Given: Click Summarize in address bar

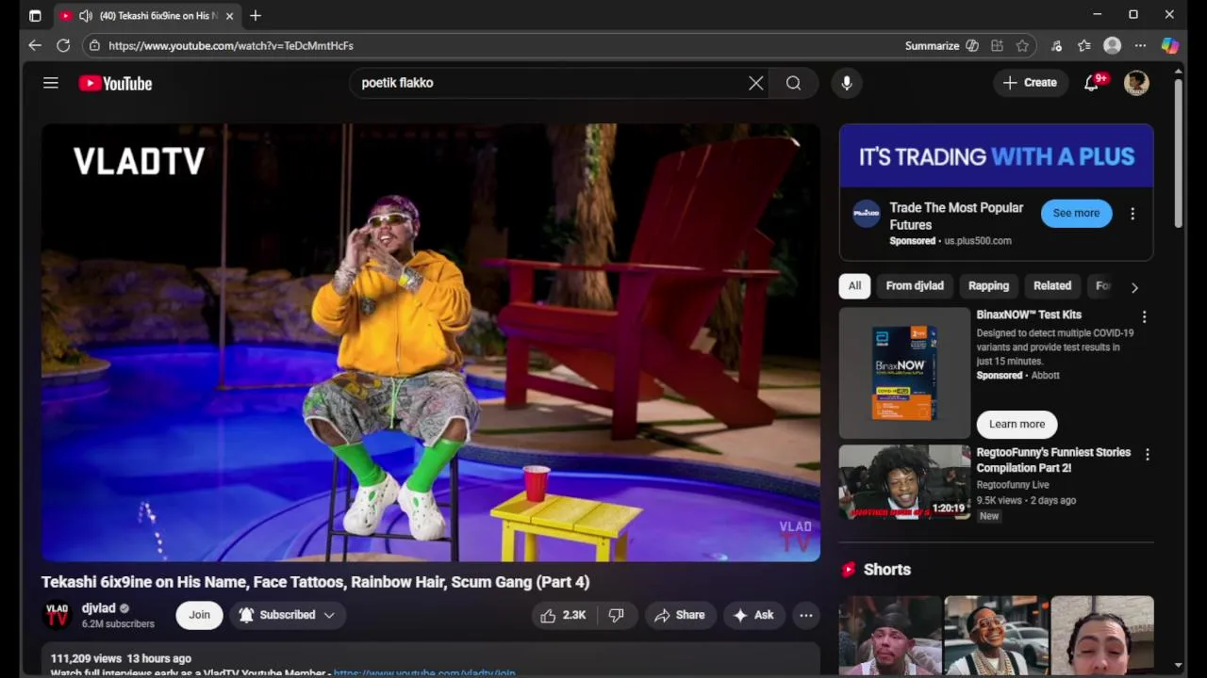Looking at the screenshot, I should tap(932, 45).
